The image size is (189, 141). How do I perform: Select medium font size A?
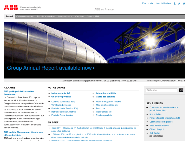click(x=179, y=4)
